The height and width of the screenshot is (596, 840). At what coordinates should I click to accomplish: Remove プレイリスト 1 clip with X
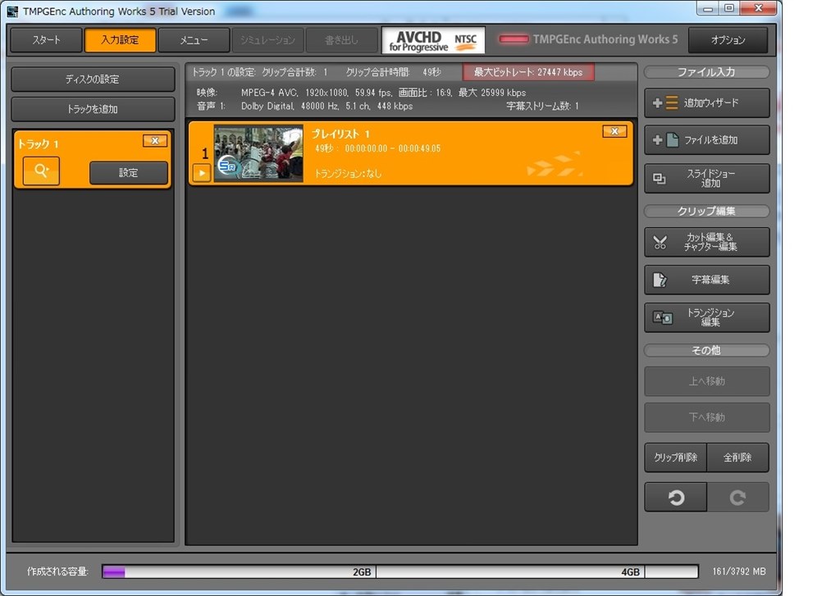coord(614,131)
